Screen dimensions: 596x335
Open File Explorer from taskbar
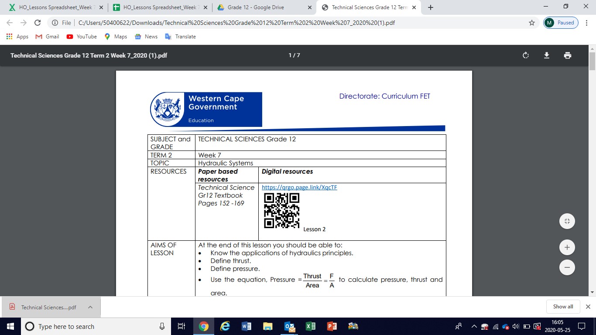pos(267,326)
